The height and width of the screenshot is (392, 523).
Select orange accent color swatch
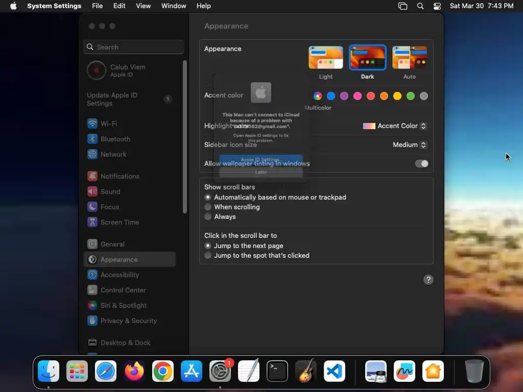click(384, 96)
